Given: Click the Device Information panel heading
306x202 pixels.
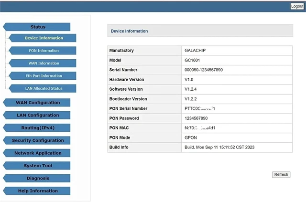Looking at the screenshot, I should 129,31.
